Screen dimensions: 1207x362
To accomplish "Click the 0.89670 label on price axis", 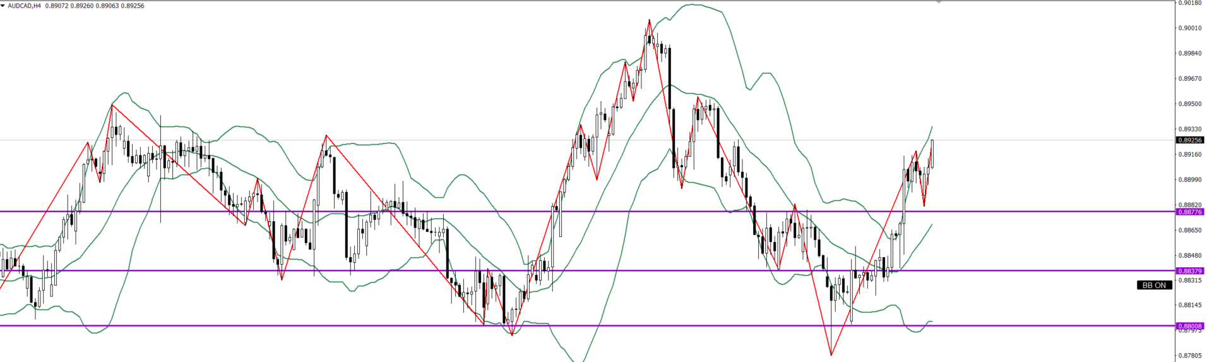I will 1190,79.
